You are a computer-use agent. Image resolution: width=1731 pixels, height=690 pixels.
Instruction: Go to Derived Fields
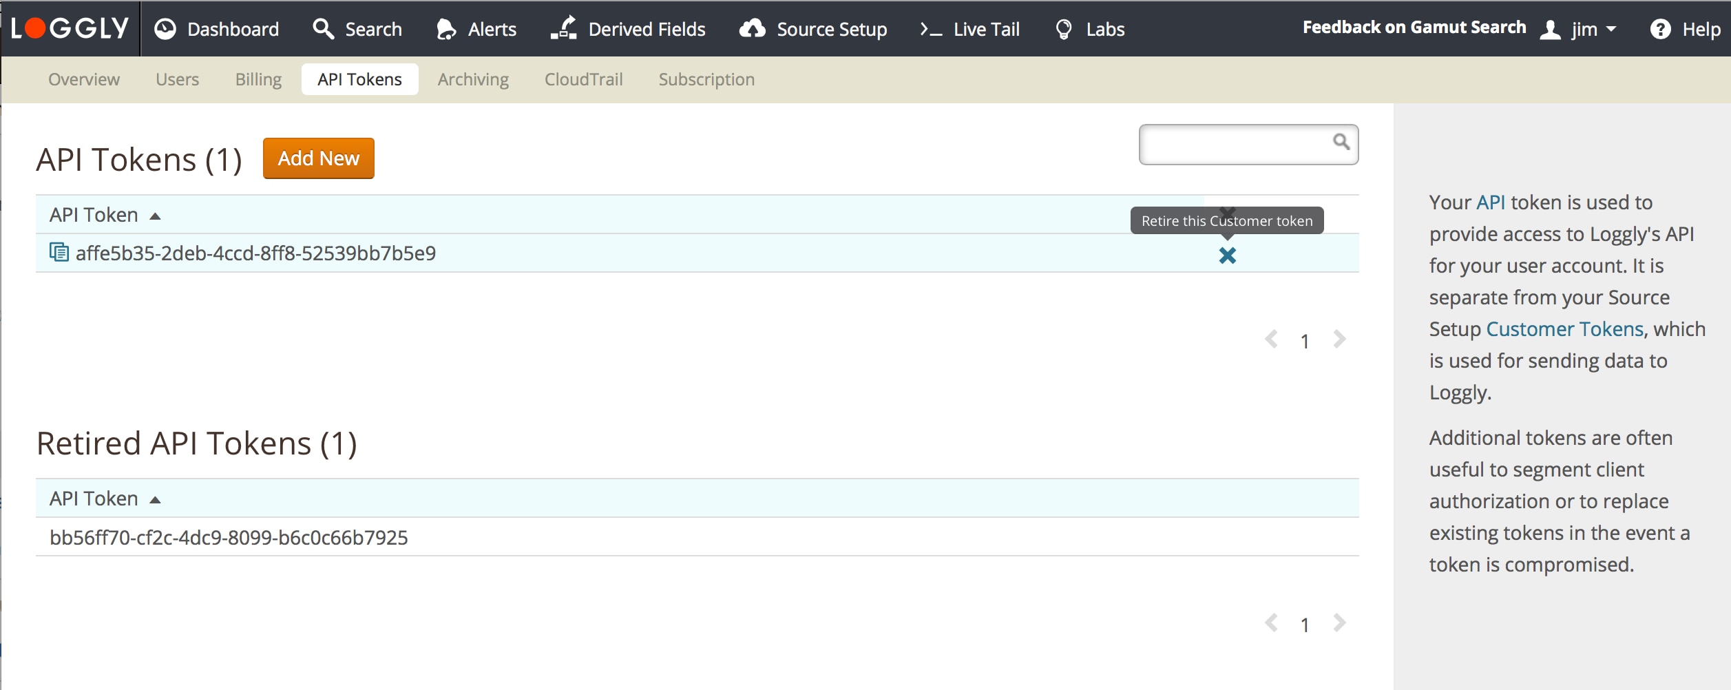coord(628,29)
